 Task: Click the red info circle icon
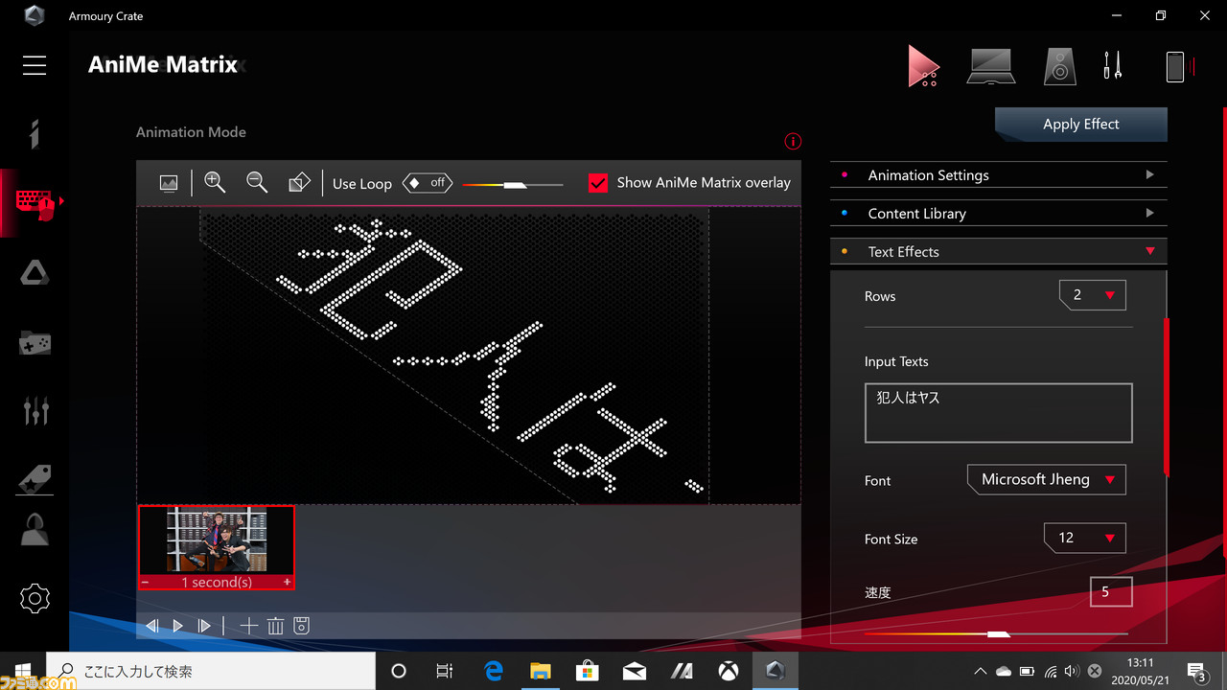793,142
